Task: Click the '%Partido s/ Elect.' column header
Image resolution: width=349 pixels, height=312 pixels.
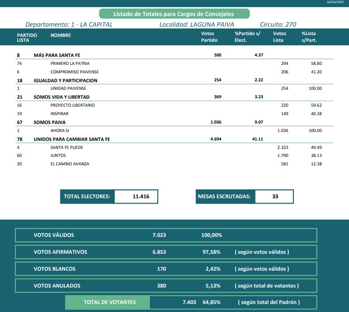Action: pos(247,36)
